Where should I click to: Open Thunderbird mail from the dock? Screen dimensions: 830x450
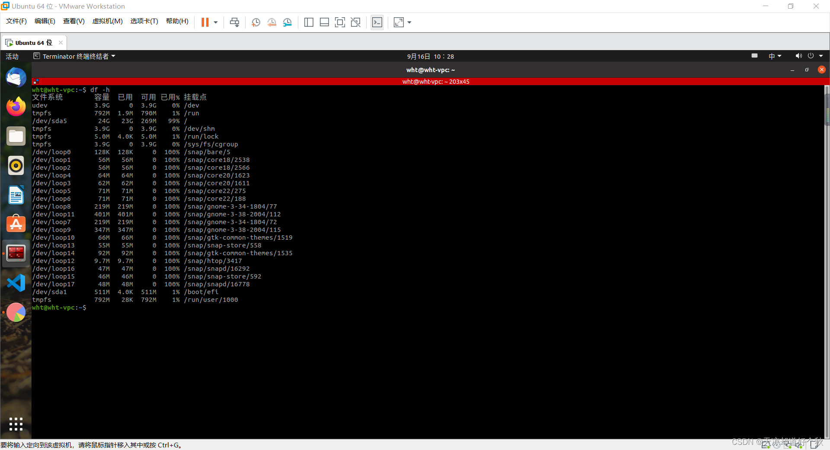(16, 78)
